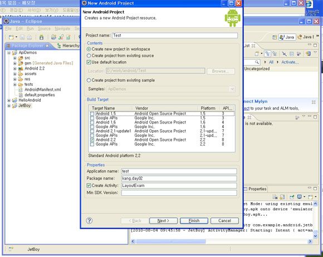Click the Print icon in Eclipse toolbar
Viewport: 323px width, 257px height.
pyautogui.click(x=30, y=37)
